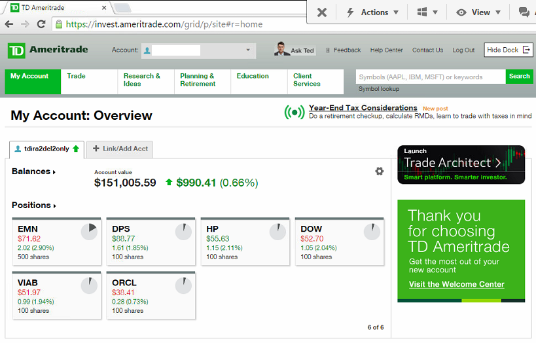Open Year-End Tax Considerations post

363,108
